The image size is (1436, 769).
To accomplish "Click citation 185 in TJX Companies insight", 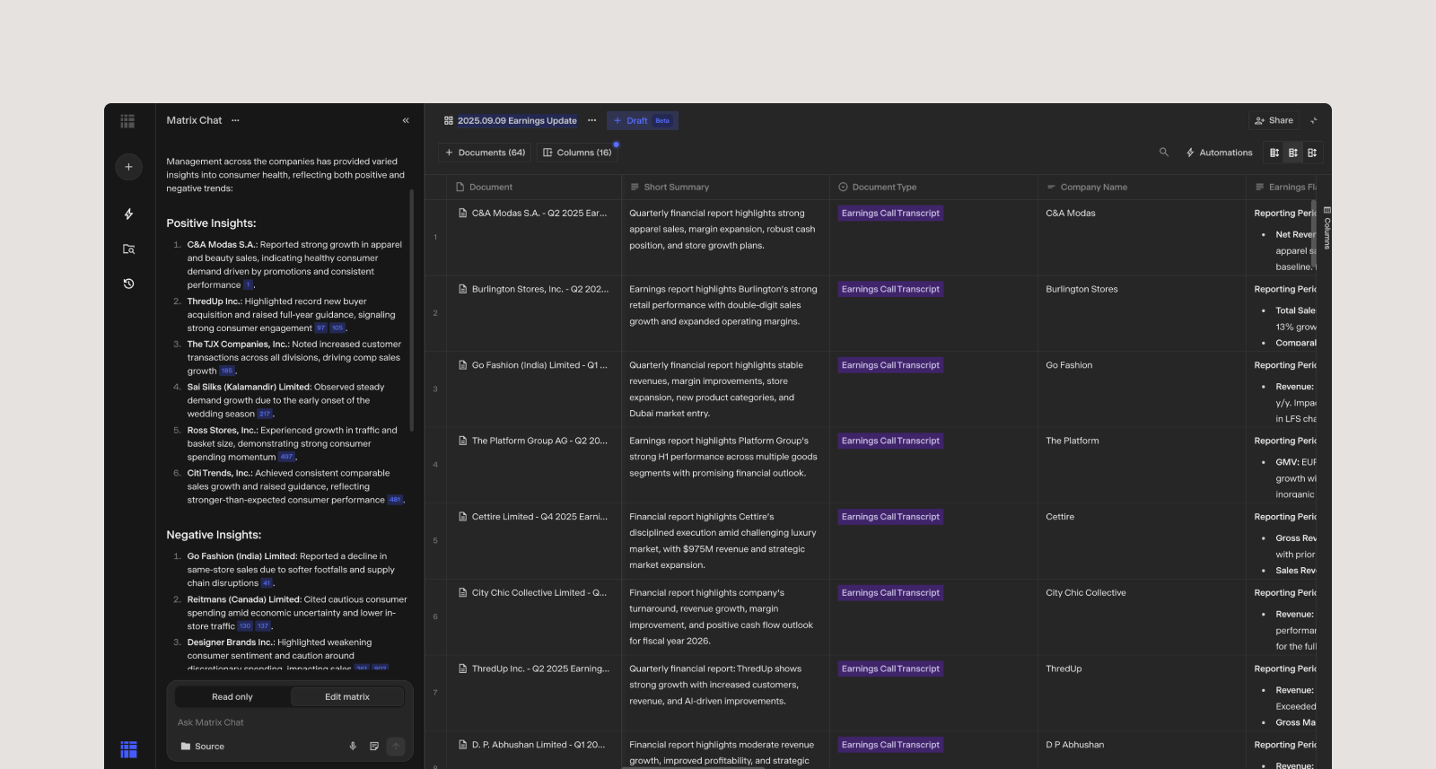I will pos(227,371).
